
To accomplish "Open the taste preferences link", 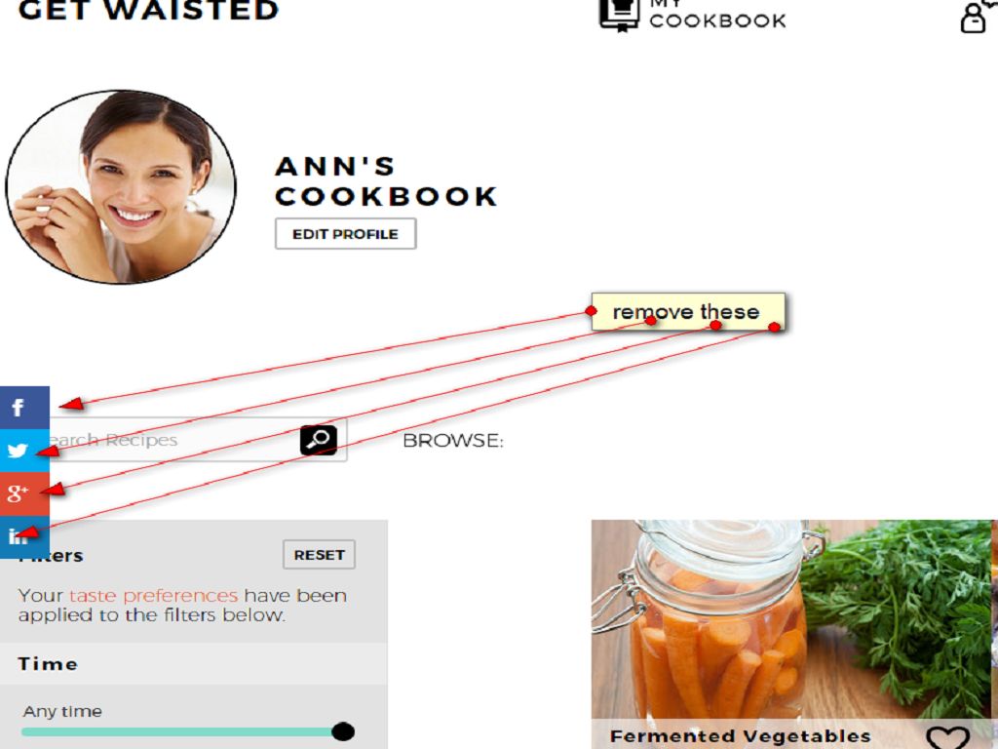I will point(153,596).
